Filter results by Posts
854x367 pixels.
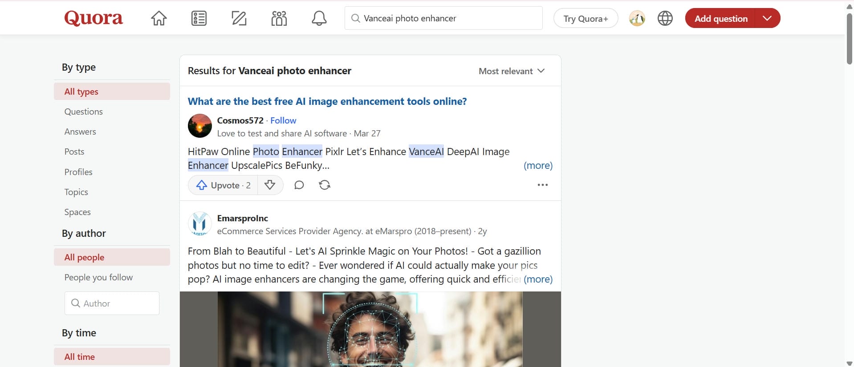click(112, 152)
